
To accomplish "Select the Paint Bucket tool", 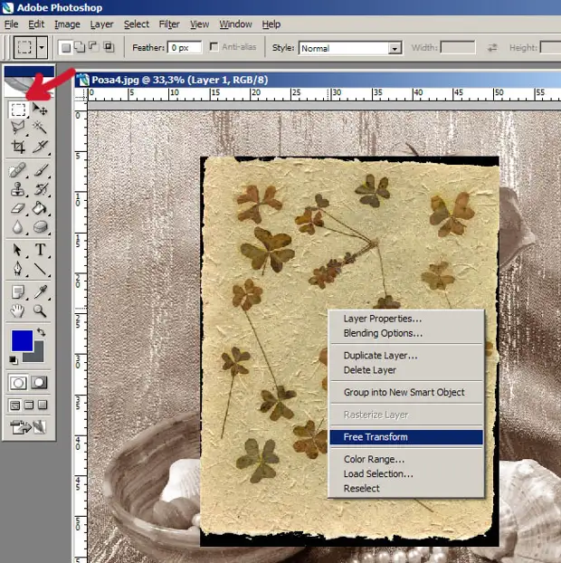I will (41, 209).
